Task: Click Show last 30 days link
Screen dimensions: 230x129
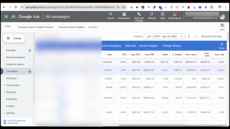Action: pos(212,36)
